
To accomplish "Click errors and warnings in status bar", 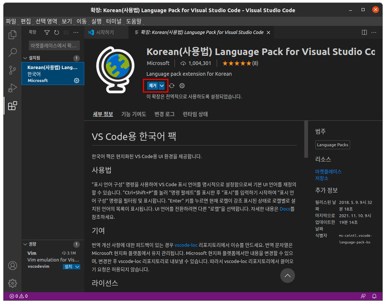I will 18,296.
